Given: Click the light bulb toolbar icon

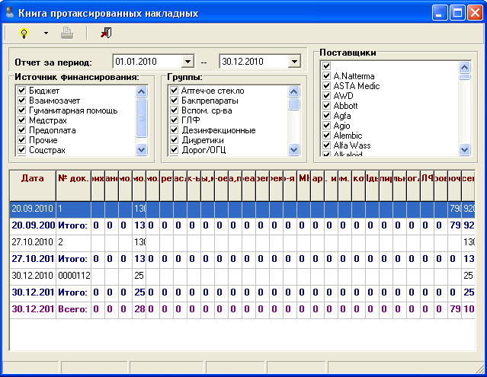Looking at the screenshot, I should pyautogui.click(x=23, y=33).
